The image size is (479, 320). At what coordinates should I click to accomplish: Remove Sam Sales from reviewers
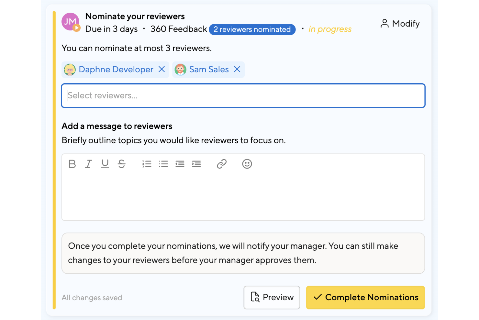pyautogui.click(x=237, y=69)
